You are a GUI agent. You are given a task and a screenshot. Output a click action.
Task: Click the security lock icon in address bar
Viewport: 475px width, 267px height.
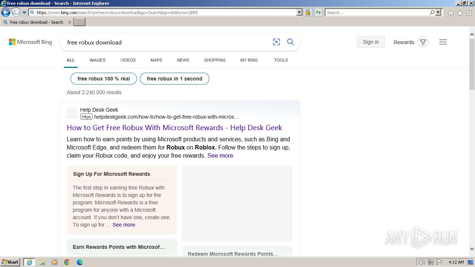point(308,12)
